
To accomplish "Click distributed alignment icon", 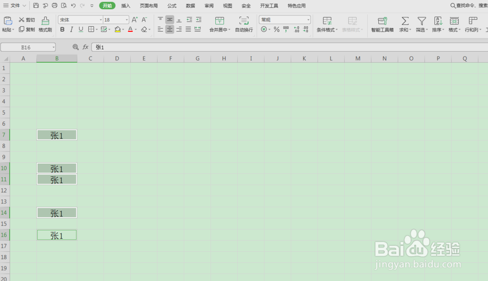I will point(198,30).
